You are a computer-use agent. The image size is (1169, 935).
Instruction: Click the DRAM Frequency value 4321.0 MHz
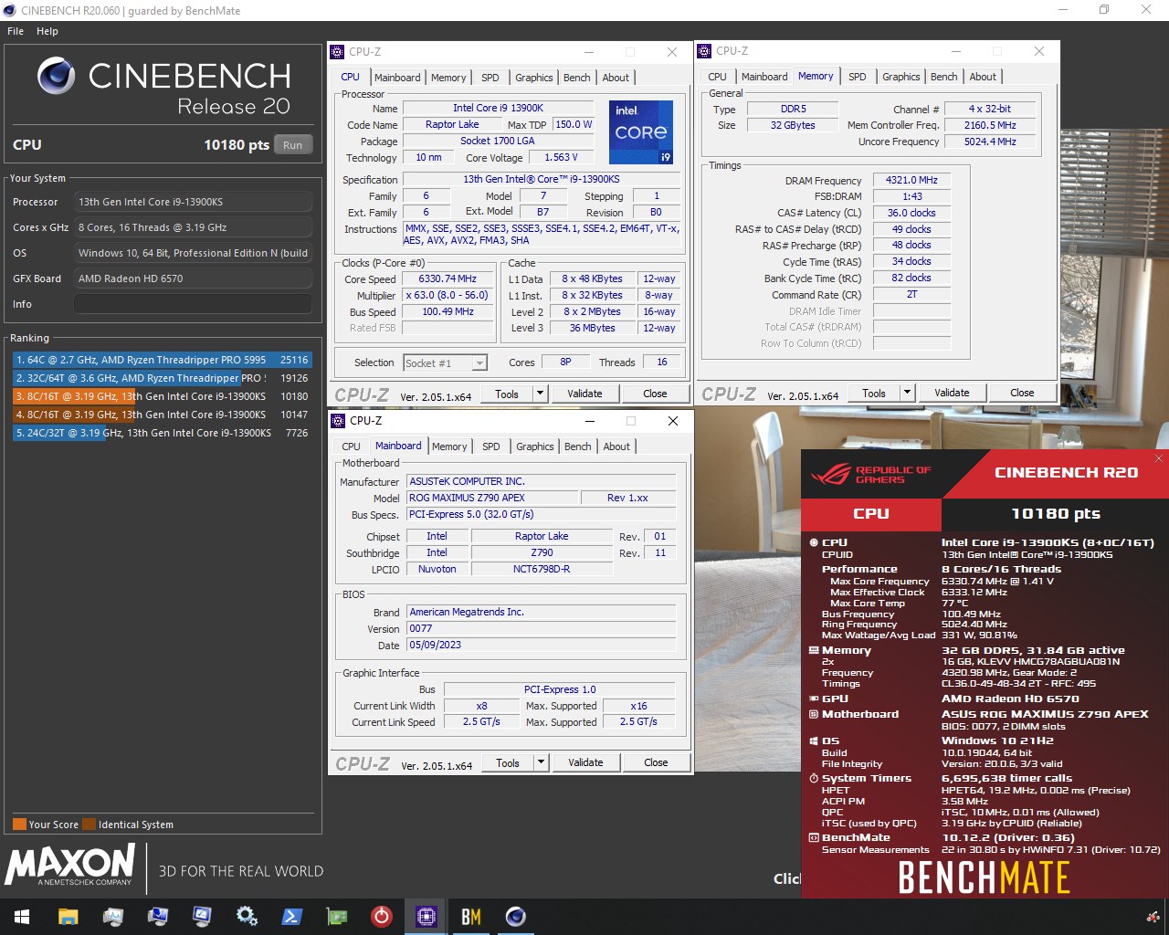pyautogui.click(x=911, y=180)
